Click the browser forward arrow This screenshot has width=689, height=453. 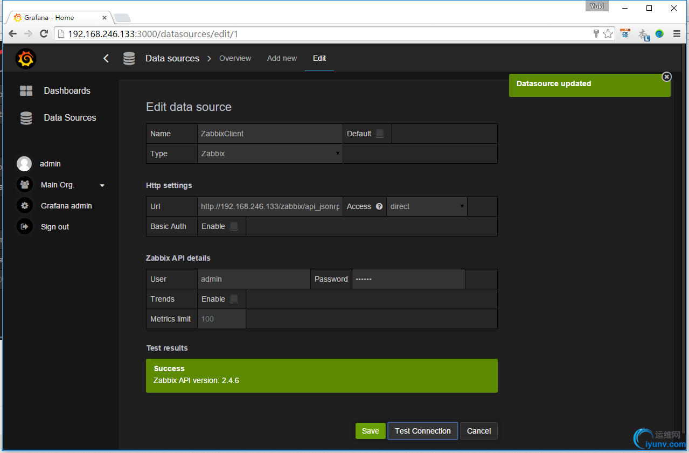click(x=28, y=34)
